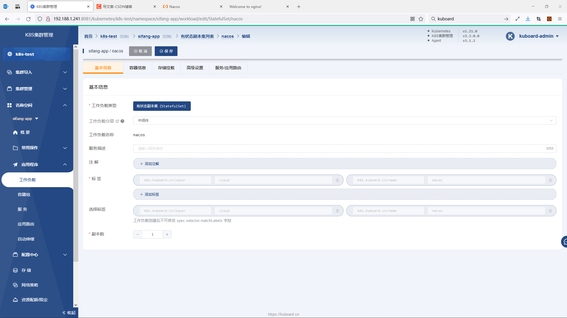The width and height of the screenshot is (567, 318).
Task: Click the crop screenshot toolbar icon
Action: tap(538, 19)
